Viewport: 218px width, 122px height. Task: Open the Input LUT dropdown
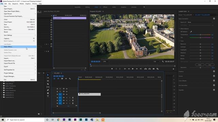200,22
